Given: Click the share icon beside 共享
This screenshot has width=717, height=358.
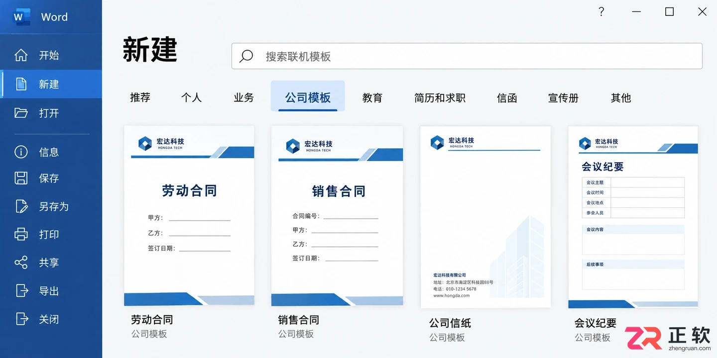Looking at the screenshot, I should [21, 263].
